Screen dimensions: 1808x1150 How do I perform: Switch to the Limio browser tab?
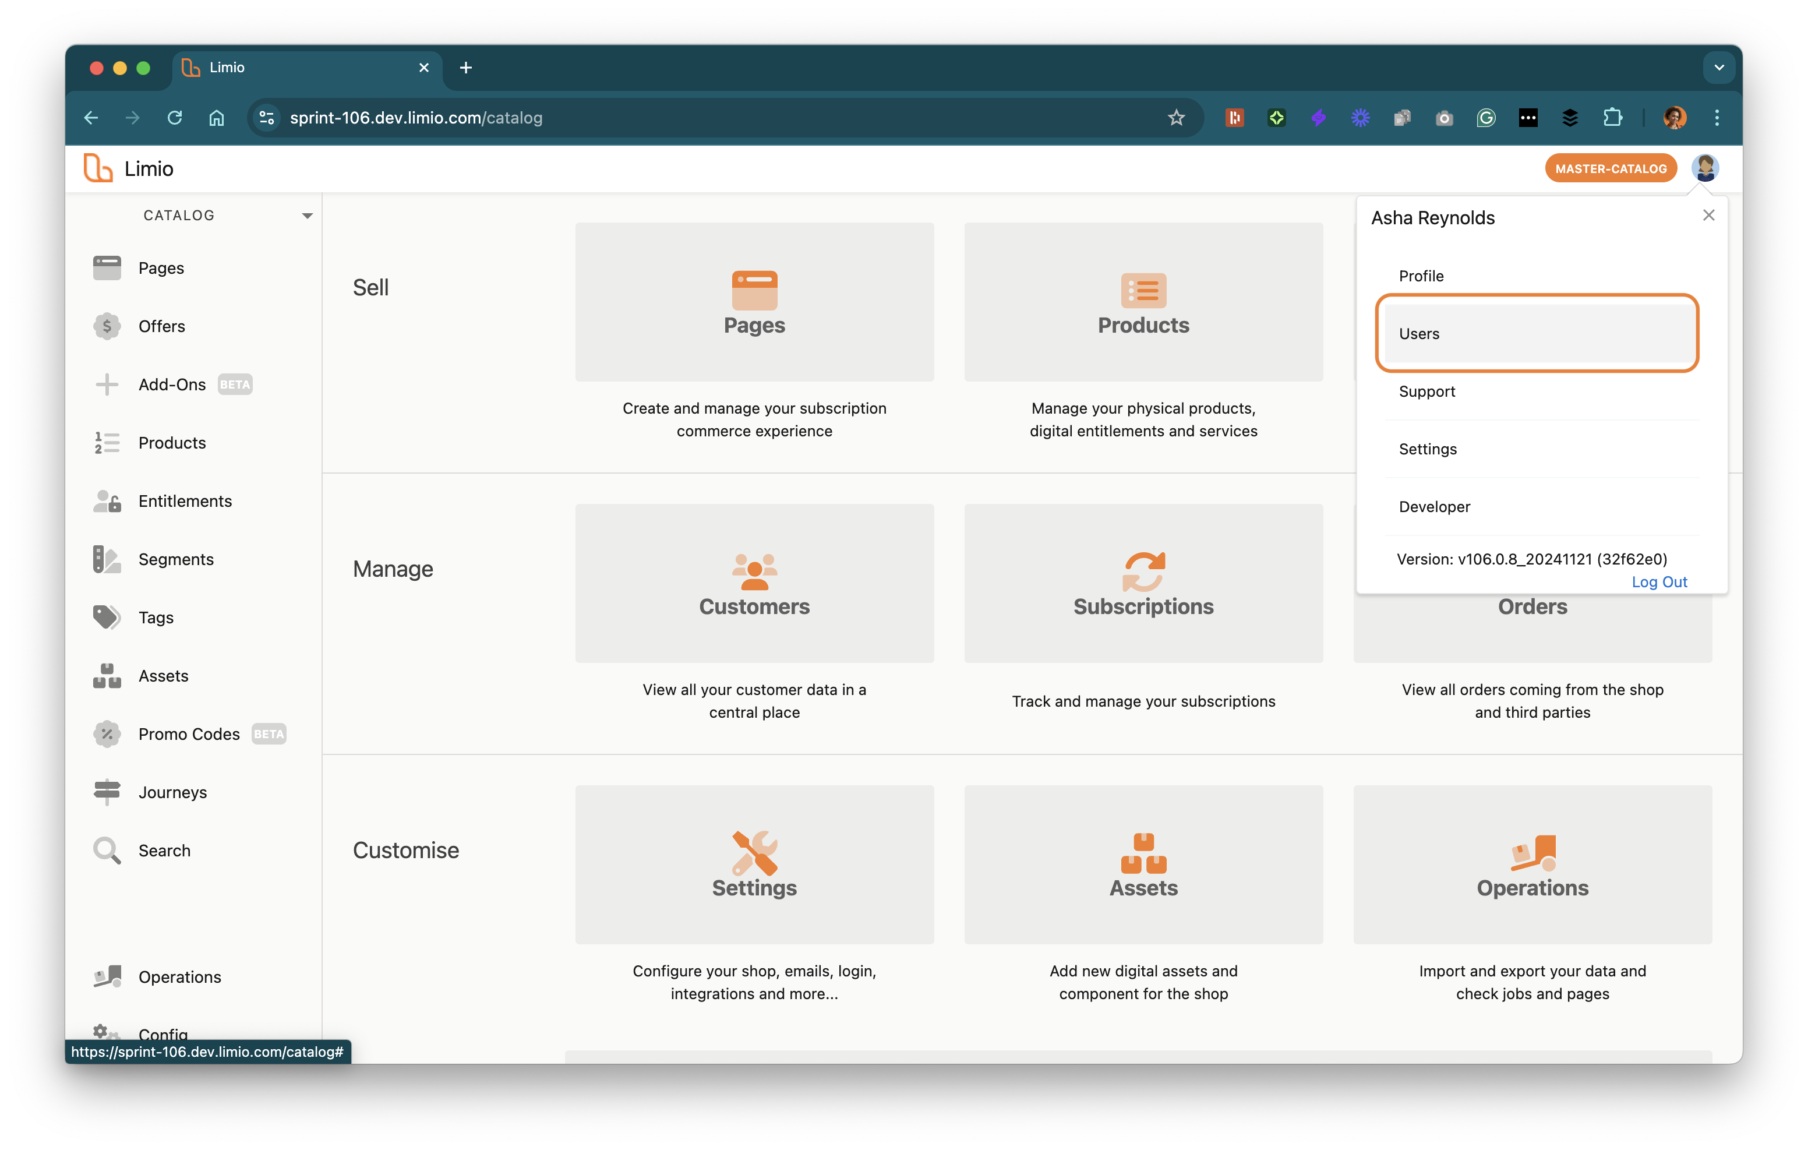pos(307,68)
